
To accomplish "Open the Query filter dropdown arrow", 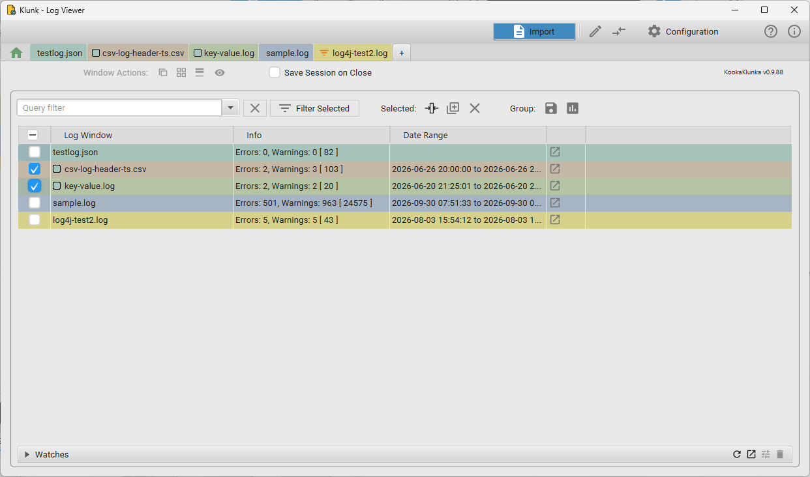I will [231, 108].
